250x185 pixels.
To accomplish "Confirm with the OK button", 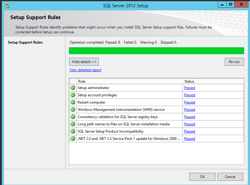I will [x=202, y=177].
